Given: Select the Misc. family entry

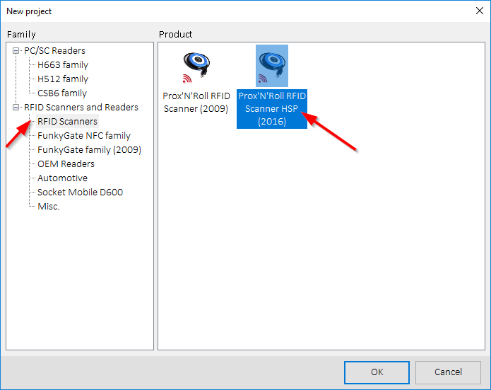Looking at the screenshot, I should (49, 206).
